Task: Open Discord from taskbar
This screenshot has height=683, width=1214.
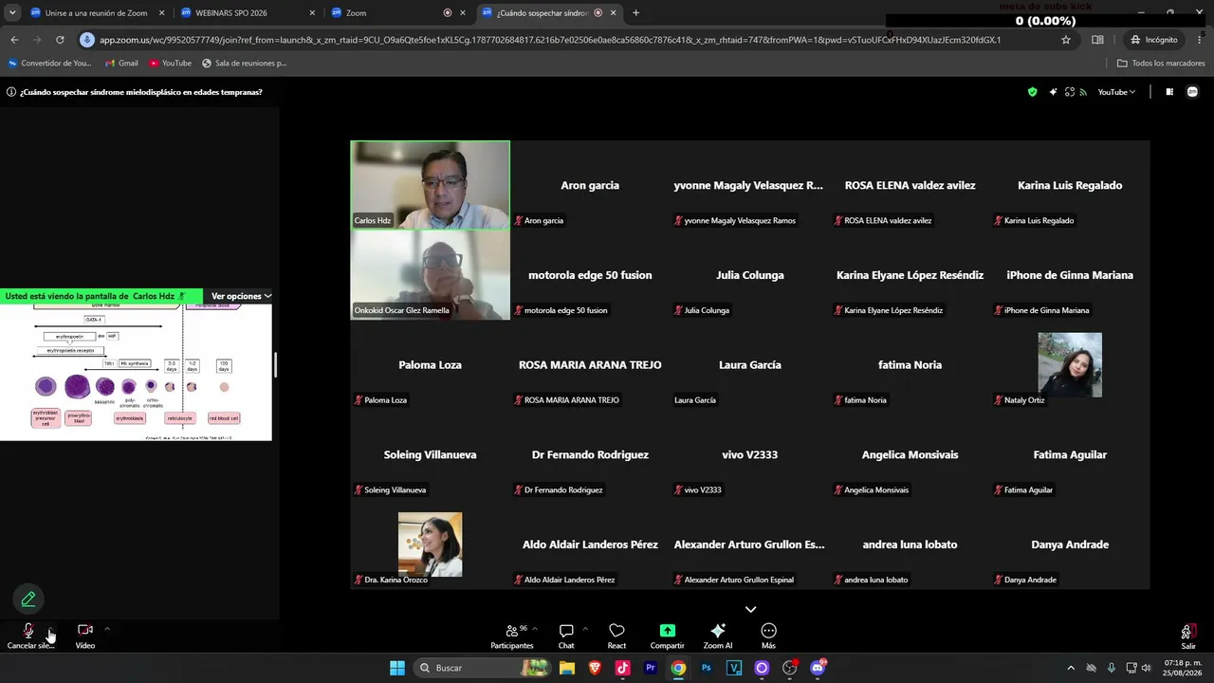Action: tap(819, 668)
